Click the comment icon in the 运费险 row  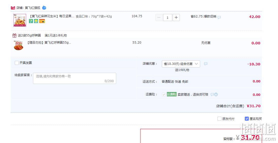coord(212,95)
